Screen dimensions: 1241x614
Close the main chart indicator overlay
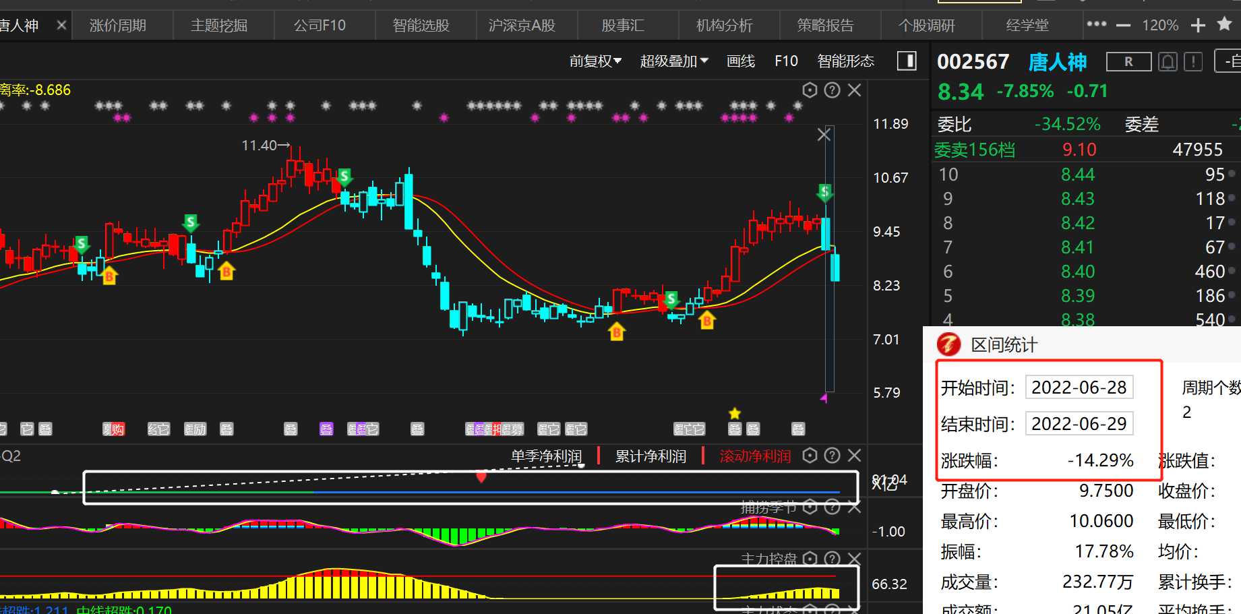[x=855, y=90]
